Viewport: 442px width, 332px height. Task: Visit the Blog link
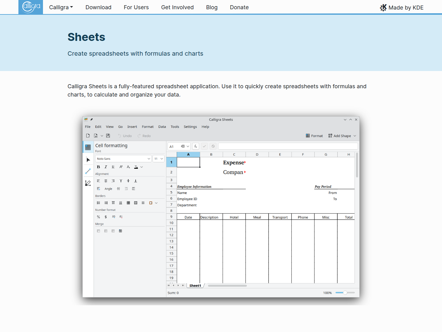[x=212, y=7]
